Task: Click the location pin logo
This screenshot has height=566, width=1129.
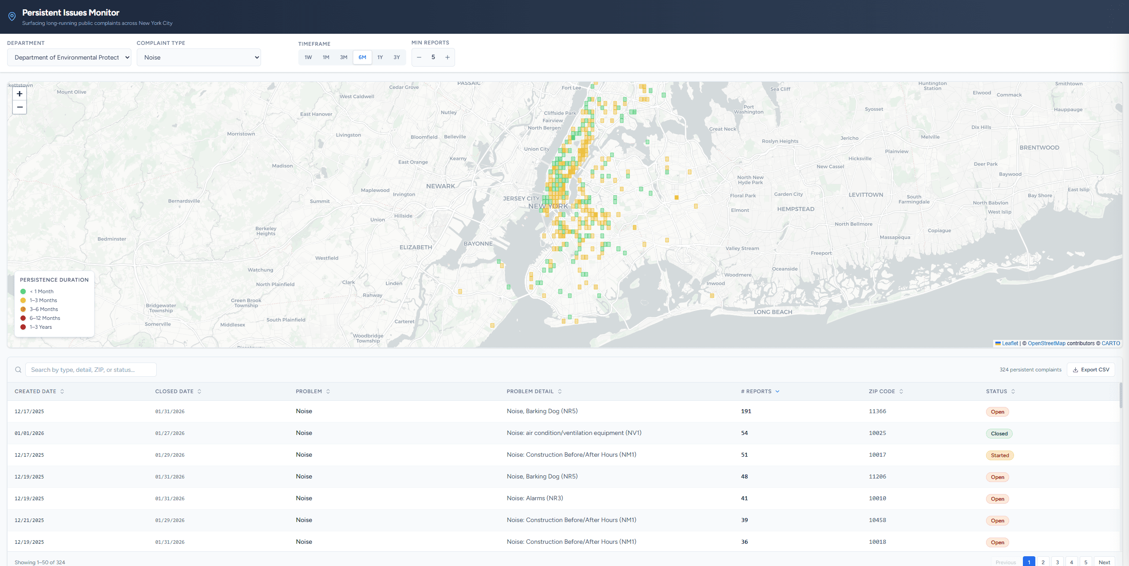Action: 12,17
